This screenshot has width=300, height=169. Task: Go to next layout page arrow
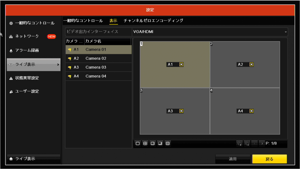262,144
